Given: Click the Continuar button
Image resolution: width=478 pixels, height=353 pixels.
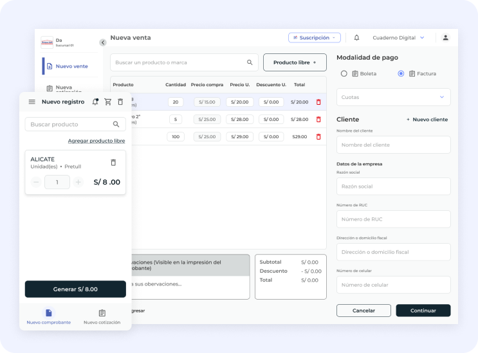Looking at the screenshot, I should 423,311.
